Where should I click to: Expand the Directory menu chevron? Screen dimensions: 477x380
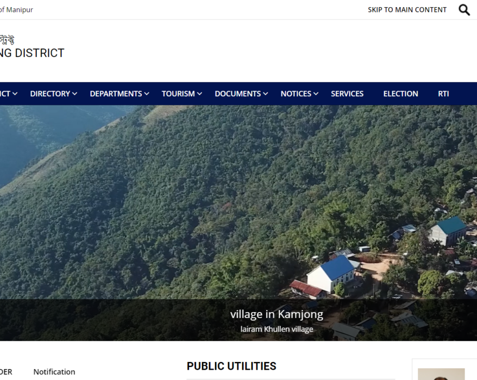(x=74, y=94)
